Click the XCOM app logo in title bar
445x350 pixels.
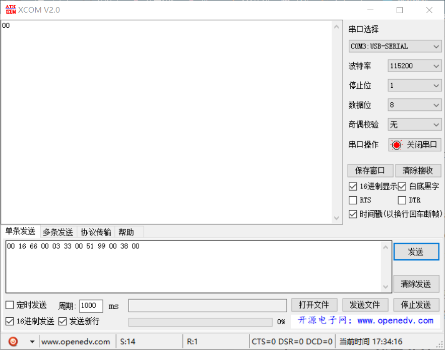click(x=10, y=10)
